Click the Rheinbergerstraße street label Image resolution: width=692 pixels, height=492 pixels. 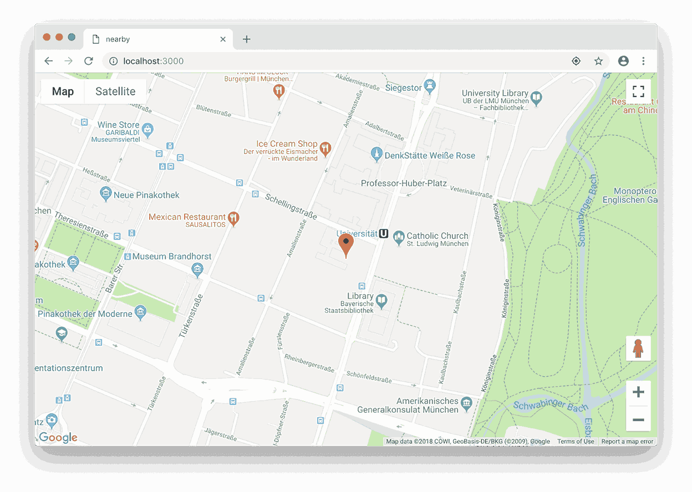pos(309,363)
